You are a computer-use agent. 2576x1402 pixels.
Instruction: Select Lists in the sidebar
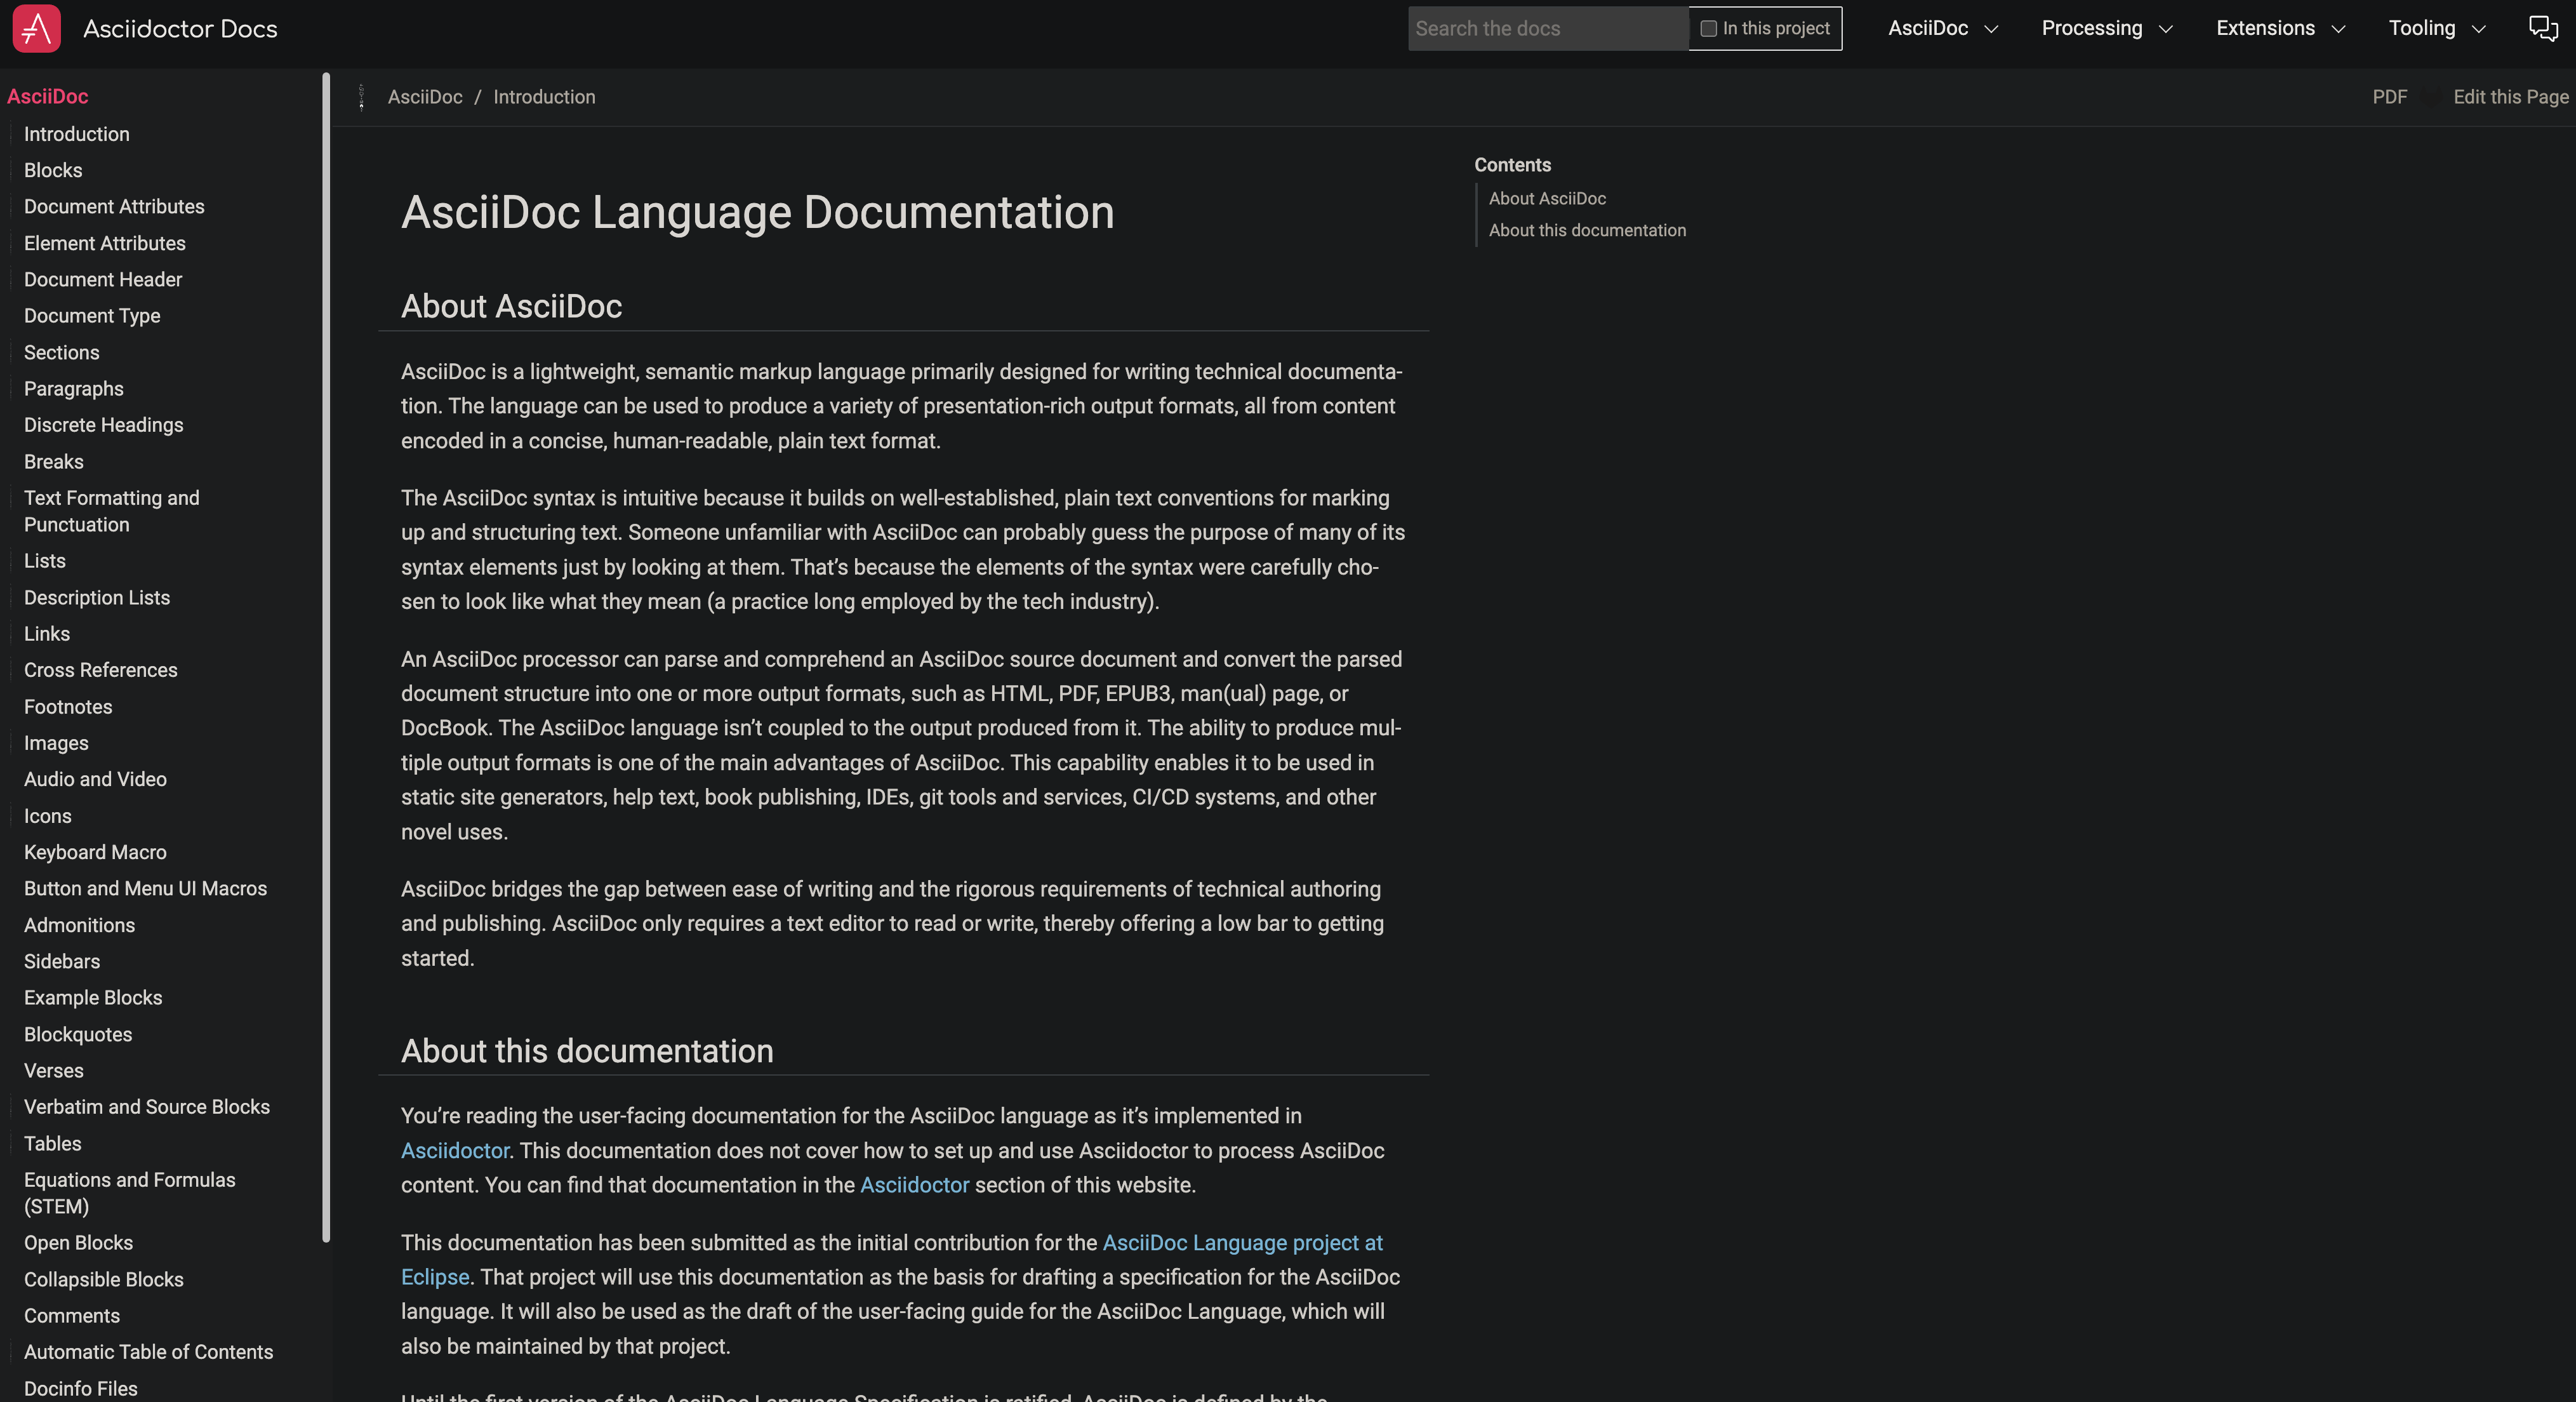(44, 561)
